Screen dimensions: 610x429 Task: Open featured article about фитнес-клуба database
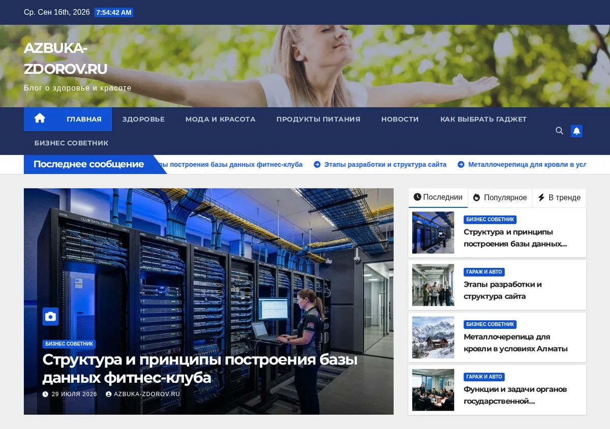click(200, 369)
